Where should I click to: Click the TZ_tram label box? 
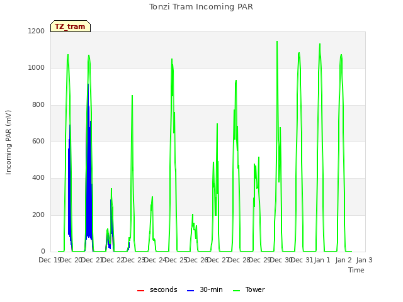point(71,26)
